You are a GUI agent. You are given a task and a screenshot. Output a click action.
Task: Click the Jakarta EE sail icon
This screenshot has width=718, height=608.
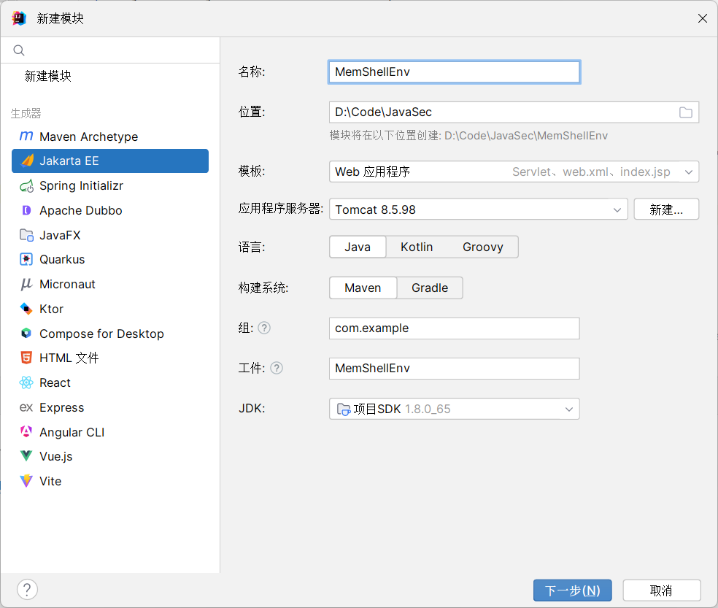point(27,161)
